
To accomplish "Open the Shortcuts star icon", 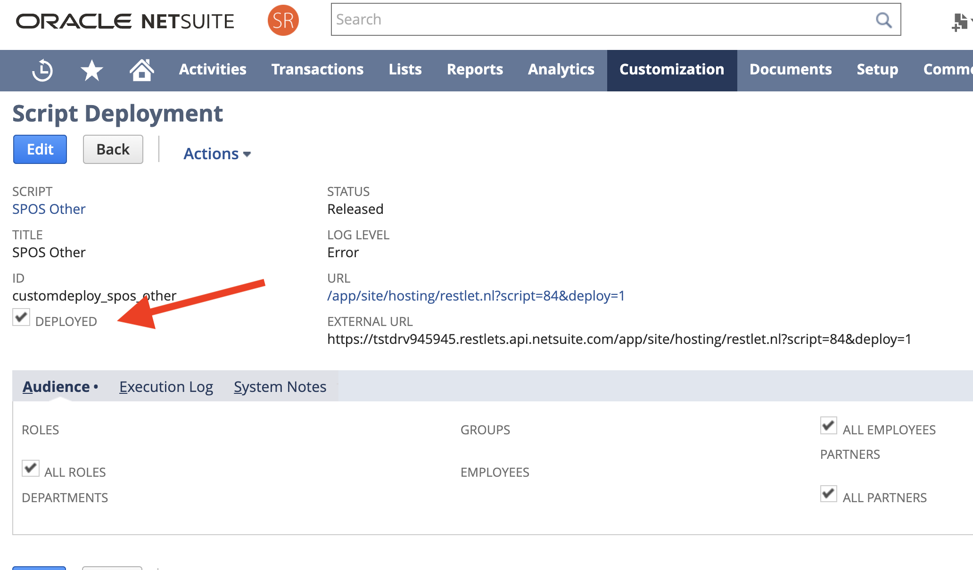I will coord(91,70).
